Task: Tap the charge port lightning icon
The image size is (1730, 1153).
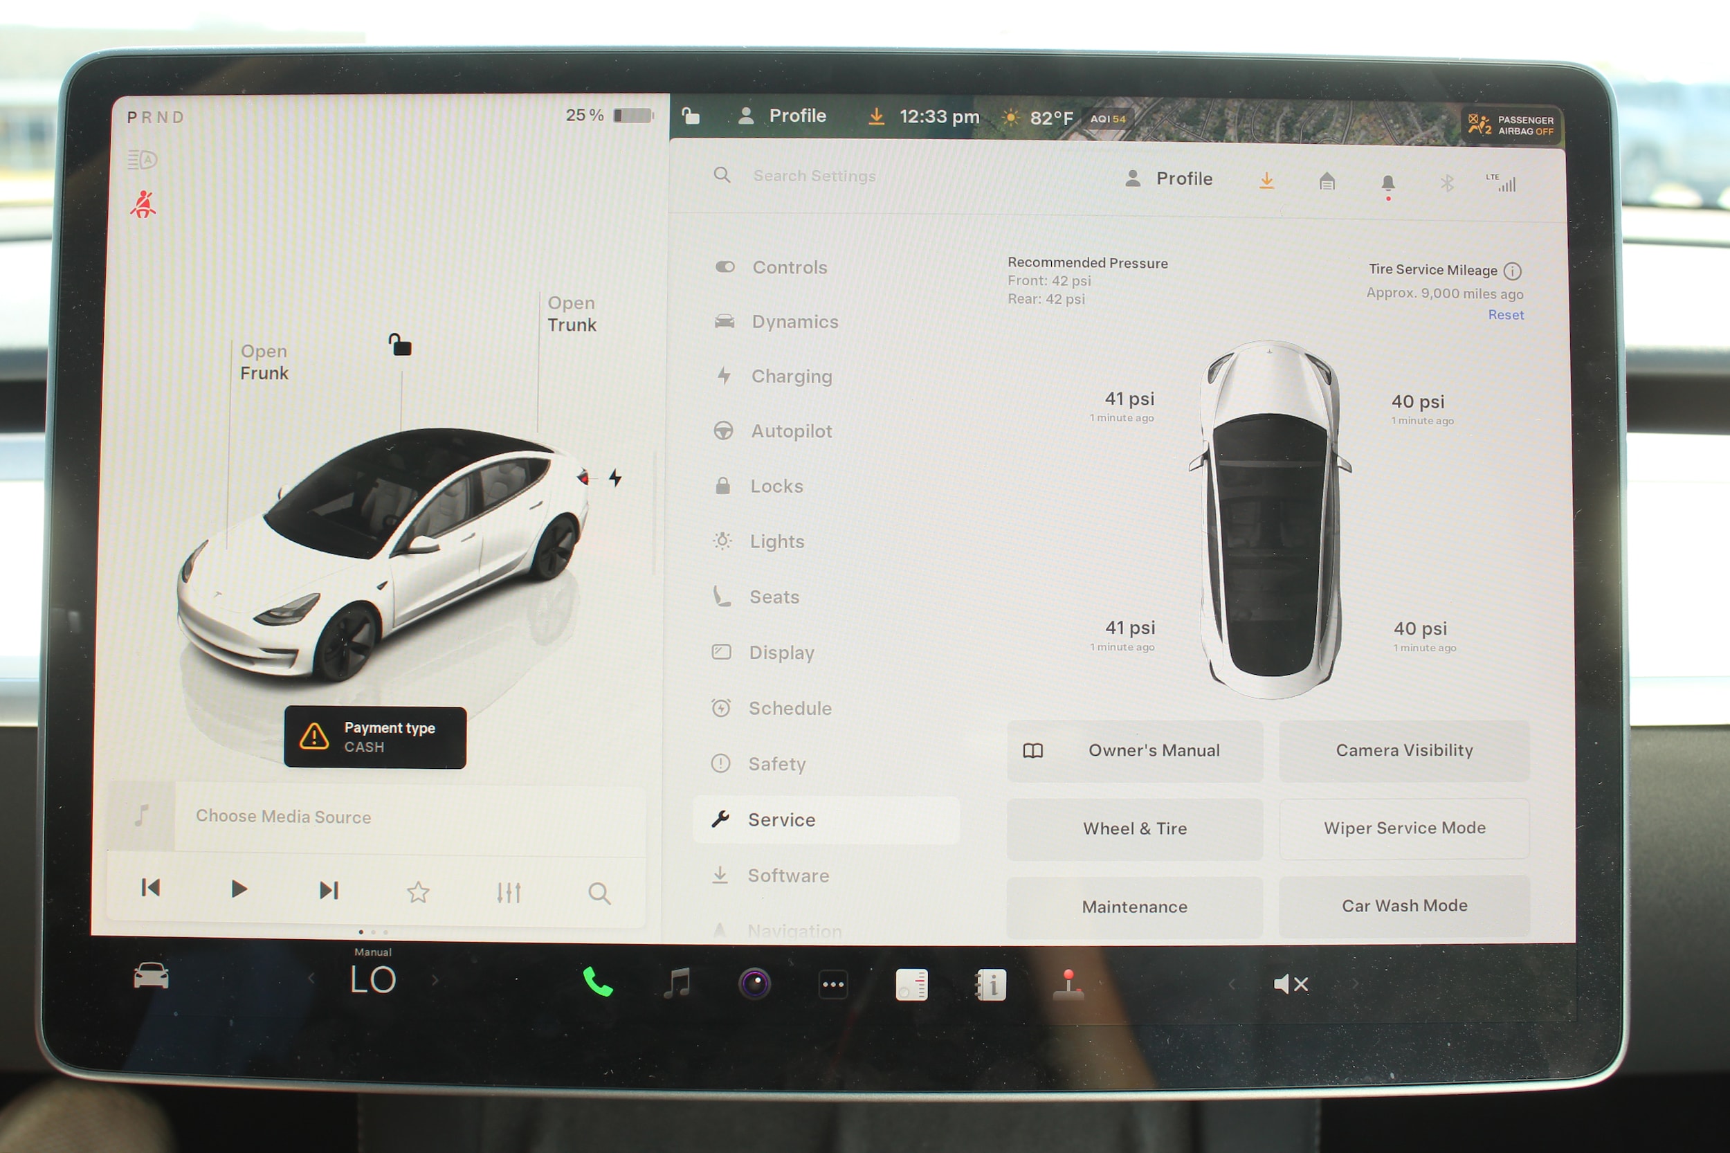Action: [x=615, y=478]
